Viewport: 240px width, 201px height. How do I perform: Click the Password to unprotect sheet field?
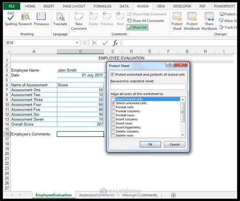point(148,87)
